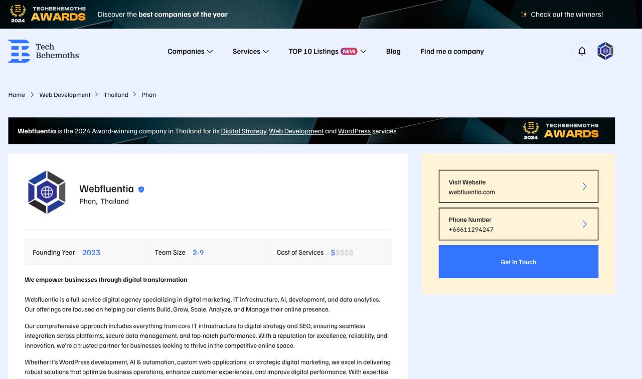Click the notification bell icon
Screen dimensions: 642x379
coord(581,51)
